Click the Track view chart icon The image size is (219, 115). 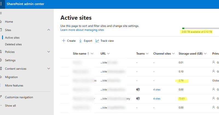[97, 41]
